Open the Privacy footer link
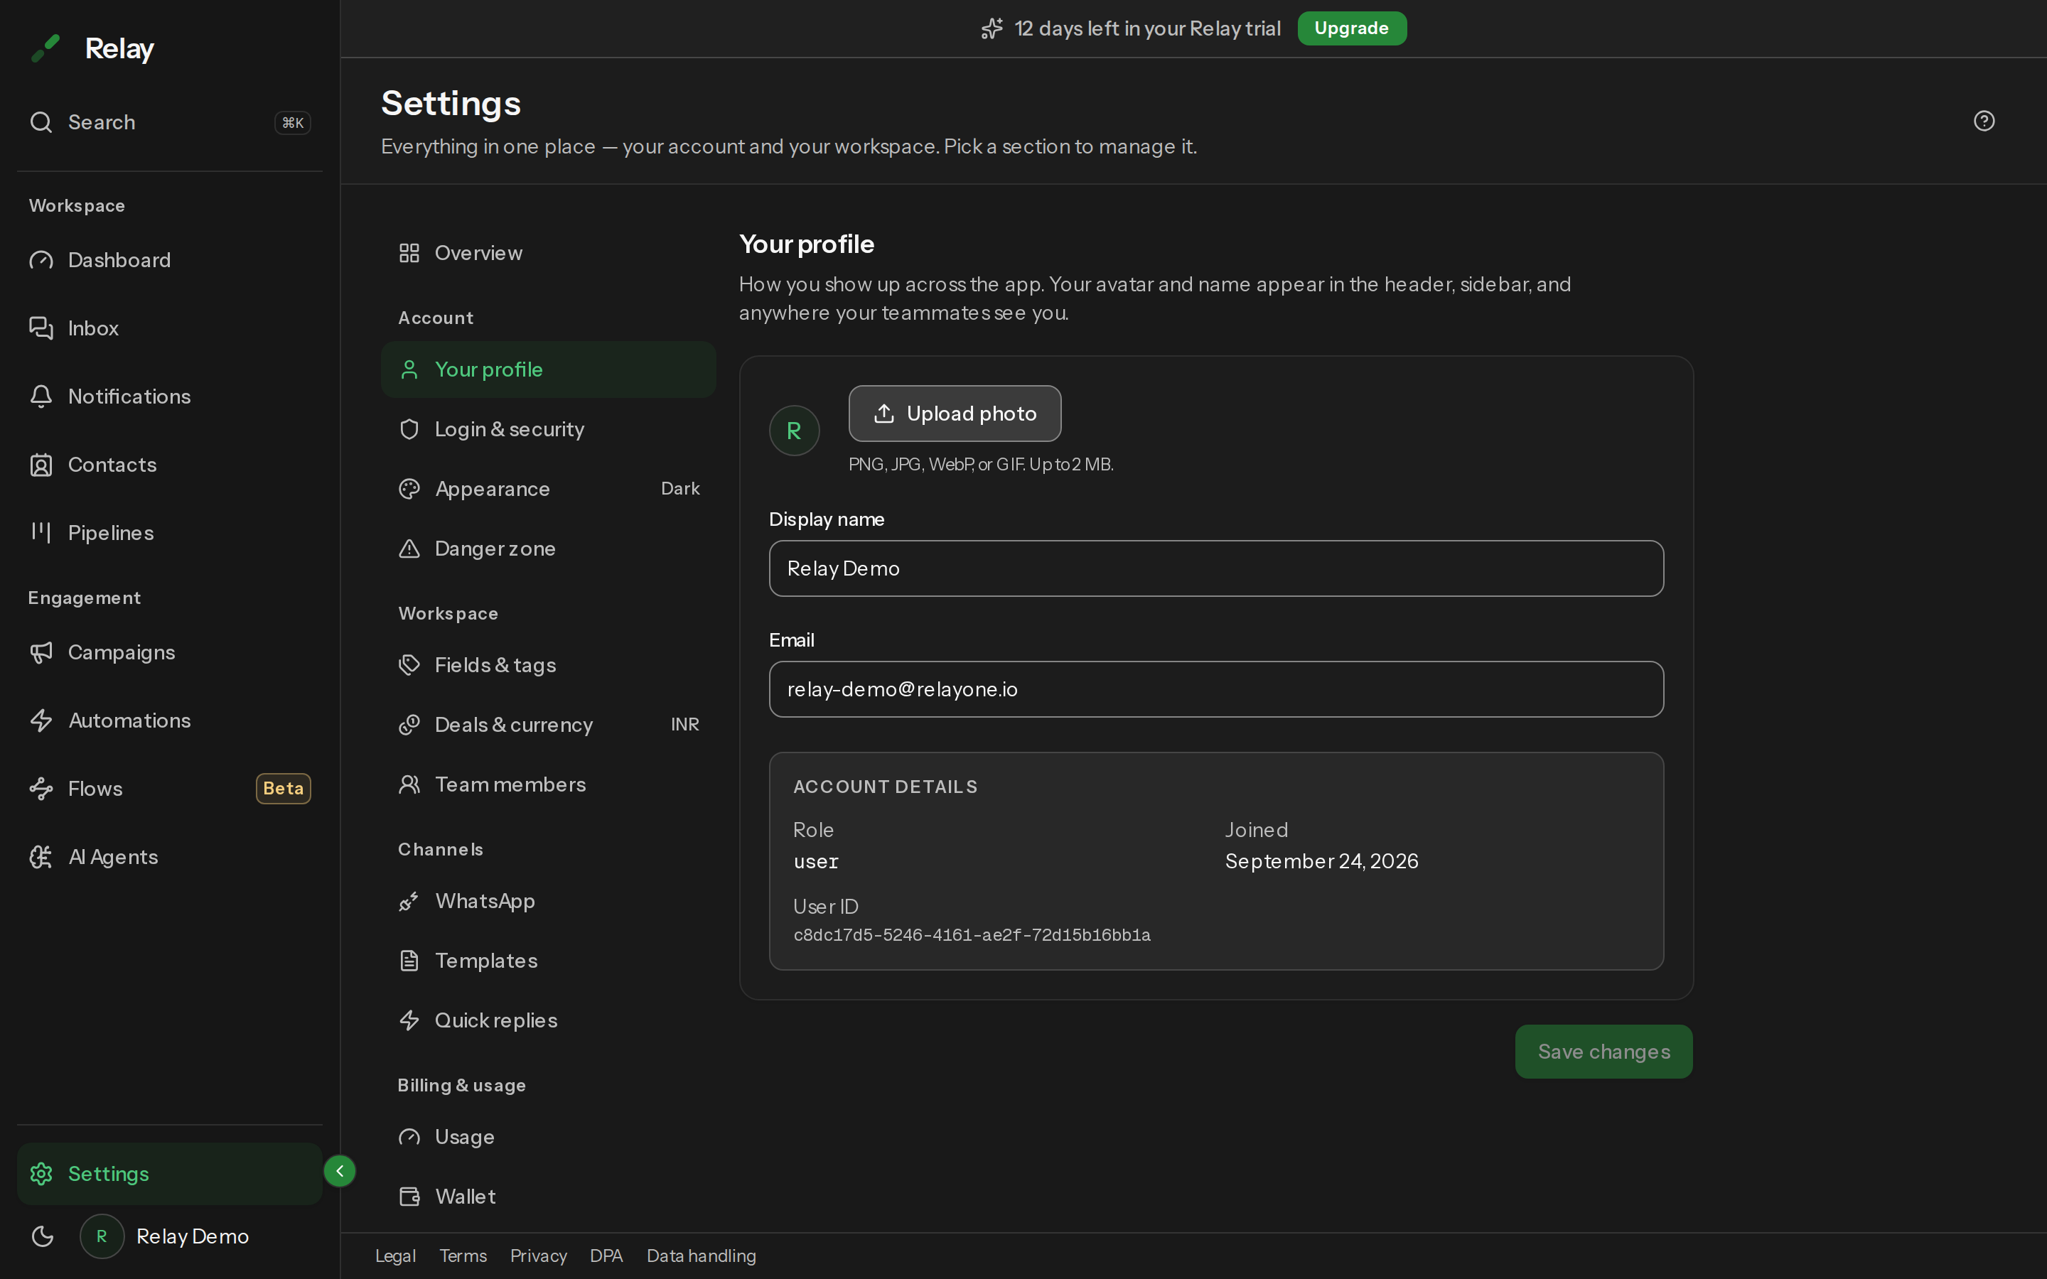This screenshot has width=2047, height=1279. (538, 1256)
